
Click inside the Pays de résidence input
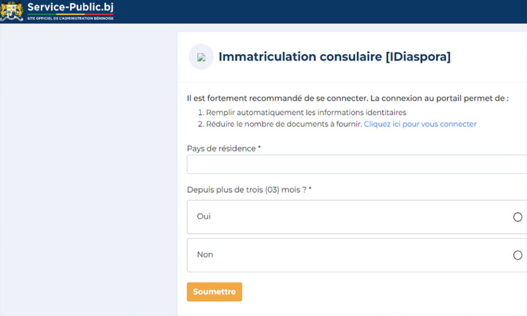tap(356, 164)
